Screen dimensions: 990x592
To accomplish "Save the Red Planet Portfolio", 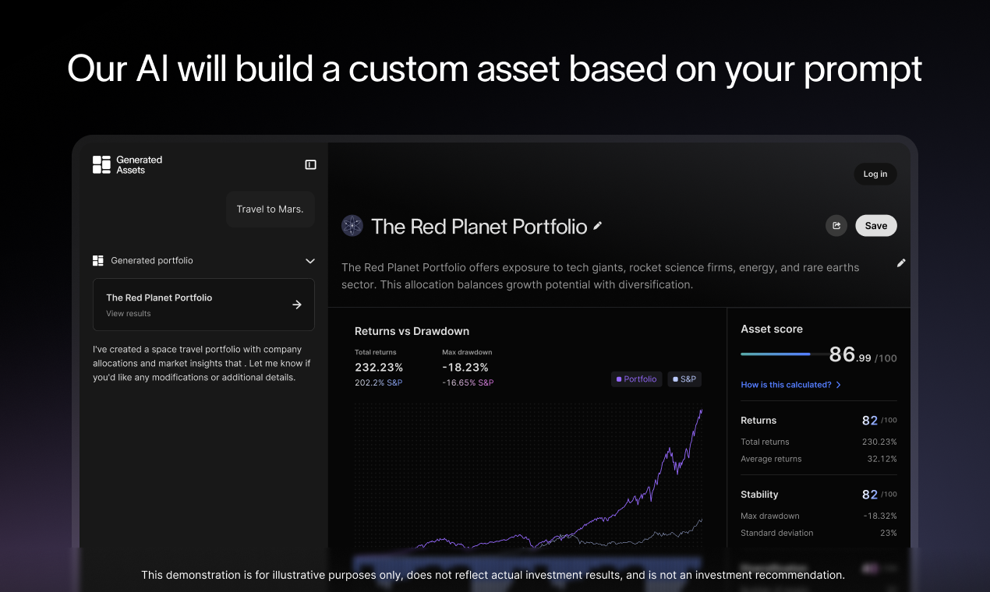I will click(x=876, y=226).
